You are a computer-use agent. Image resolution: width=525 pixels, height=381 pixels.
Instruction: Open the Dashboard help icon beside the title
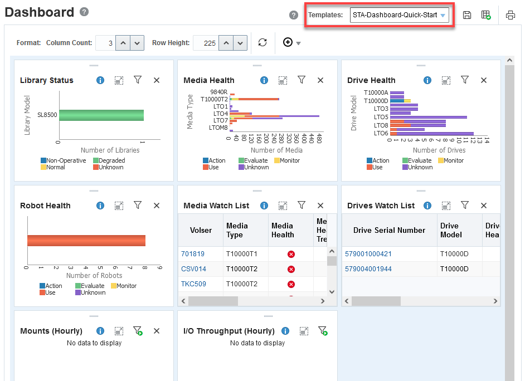pyautogui.click(x=84, y=12)
